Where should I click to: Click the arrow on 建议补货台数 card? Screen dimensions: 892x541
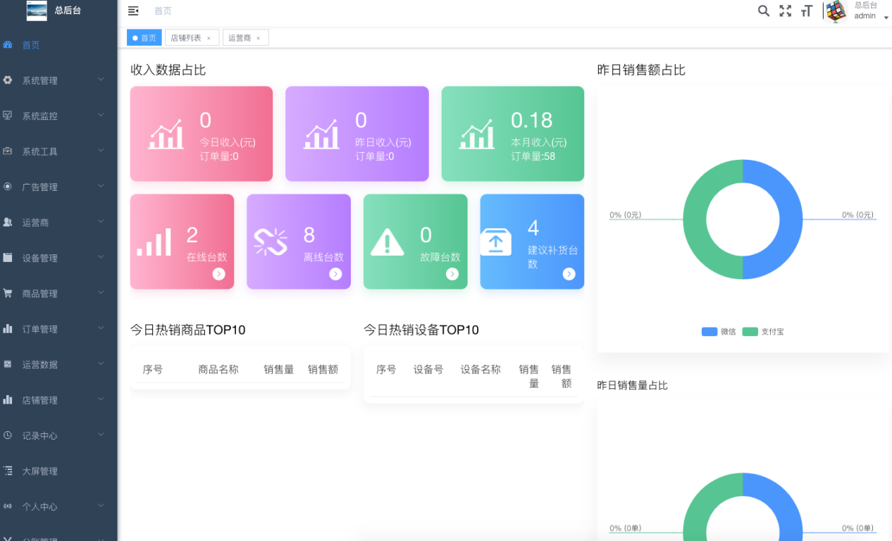tap(569, 274)
